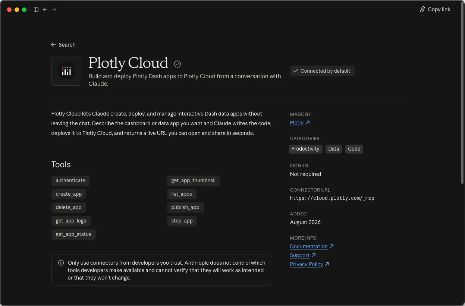Click the verified badge beside Plotly Cloud
The height and width of the screenshot is (306, 465).
[177, 64]
